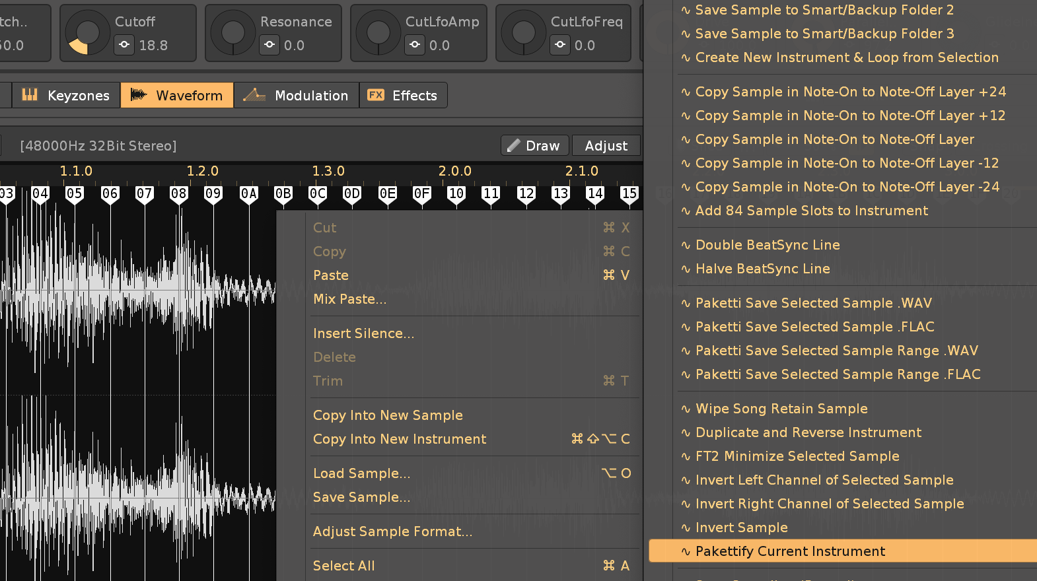Click Invert Sample menu entry
The image size is (1037, 581).
741,528
